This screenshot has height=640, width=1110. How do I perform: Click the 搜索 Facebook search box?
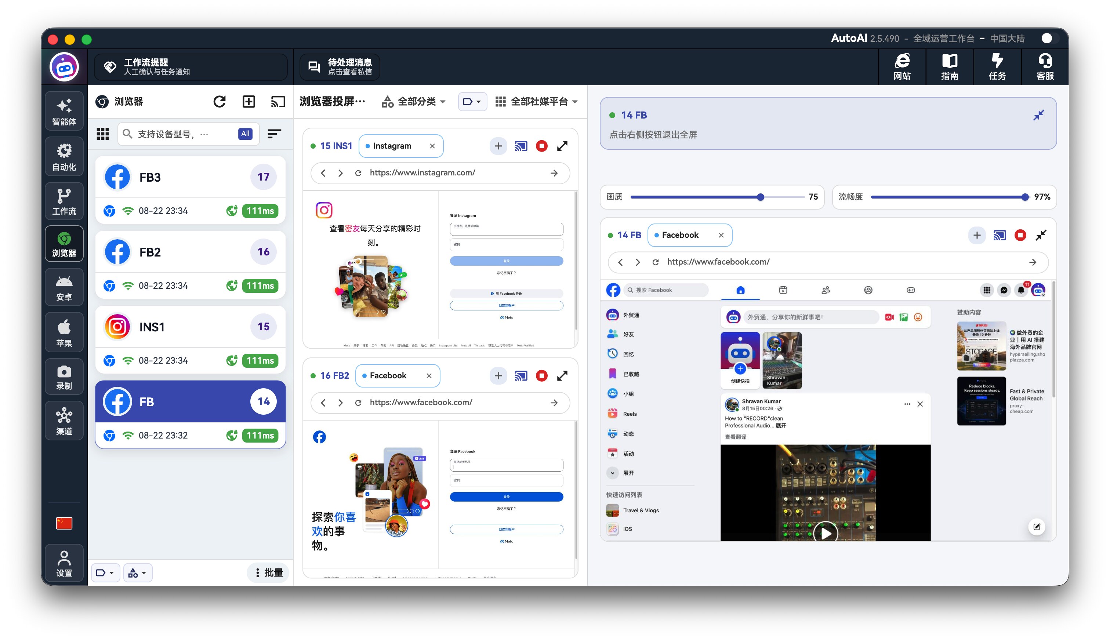(x=666, y=290)
